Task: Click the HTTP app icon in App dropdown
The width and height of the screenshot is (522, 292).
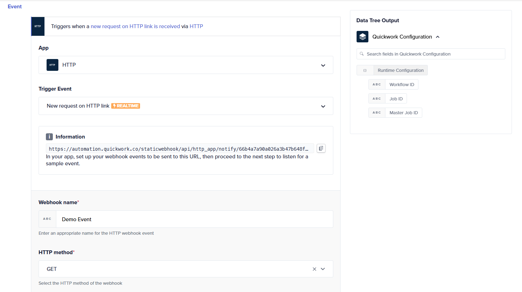Action: tap(52, 65)
